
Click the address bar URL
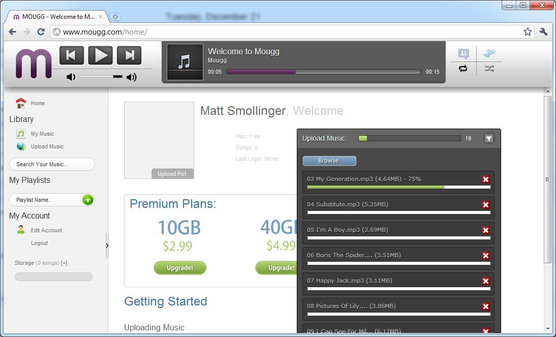pos(105,32)
